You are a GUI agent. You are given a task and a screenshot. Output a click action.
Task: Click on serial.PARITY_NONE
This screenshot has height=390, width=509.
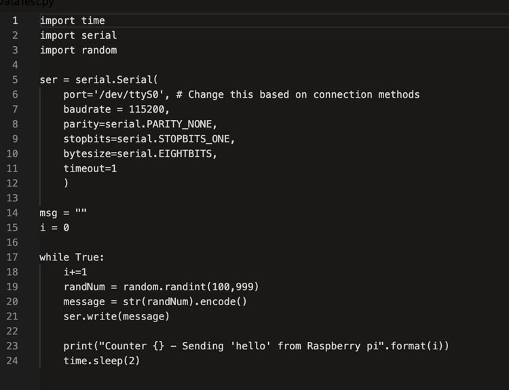(161, 124)
